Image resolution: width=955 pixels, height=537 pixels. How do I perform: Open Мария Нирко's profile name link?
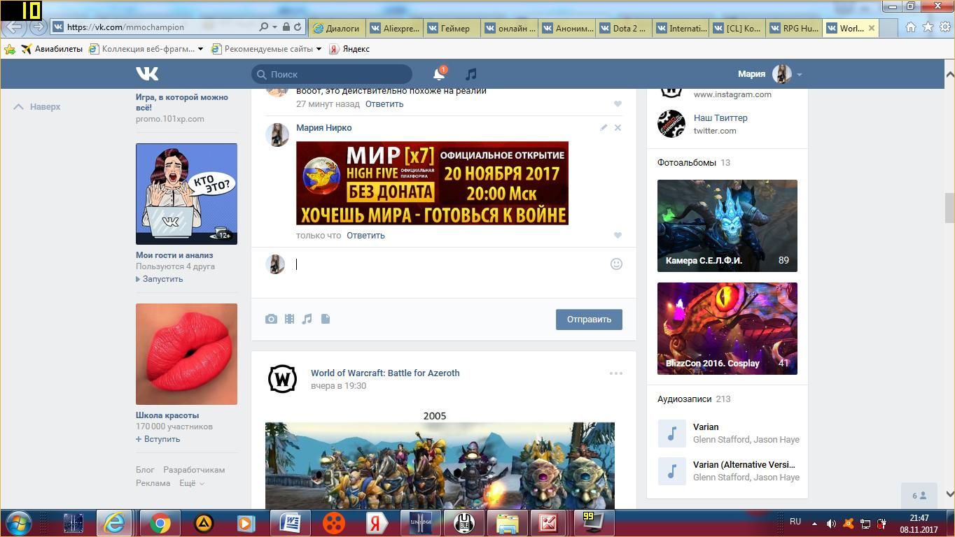(x=324, y=127)
